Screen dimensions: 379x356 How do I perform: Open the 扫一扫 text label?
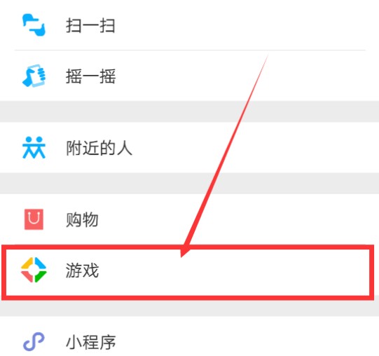click(x=90, y=25)
